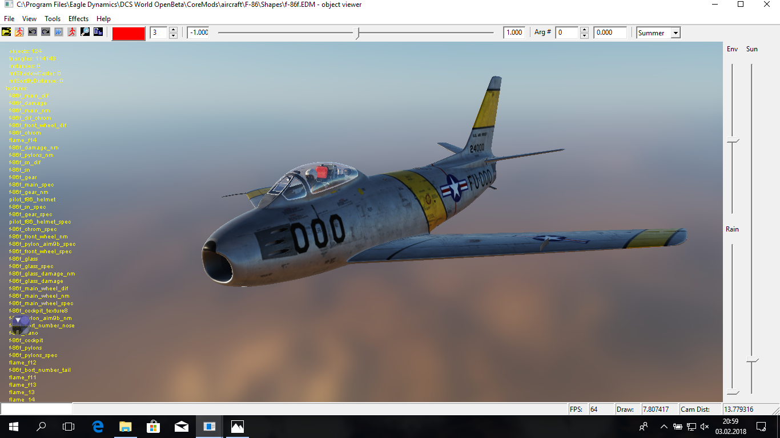The image size is (780, 438).
Task: Click the "objects: 124" statistic
Action: pyautogui.click(x=26, y=51)
